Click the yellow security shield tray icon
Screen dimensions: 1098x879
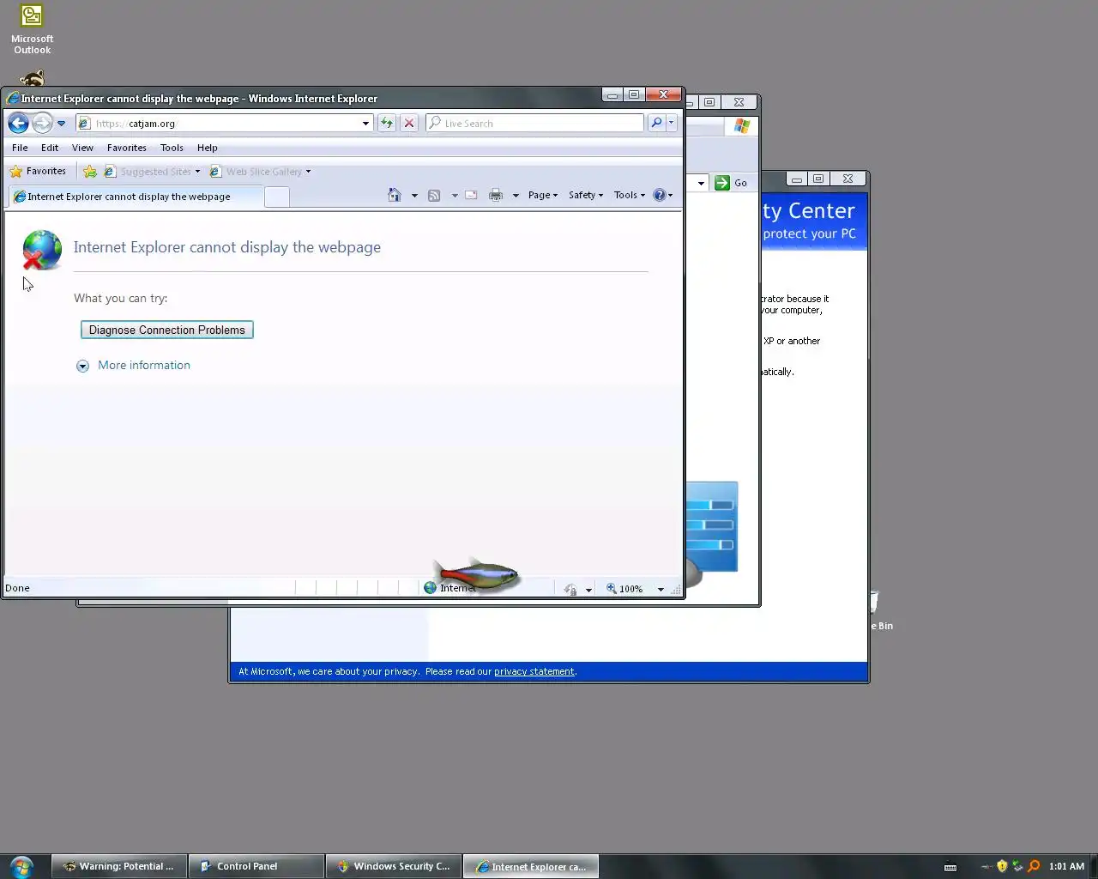(1002, 866)
